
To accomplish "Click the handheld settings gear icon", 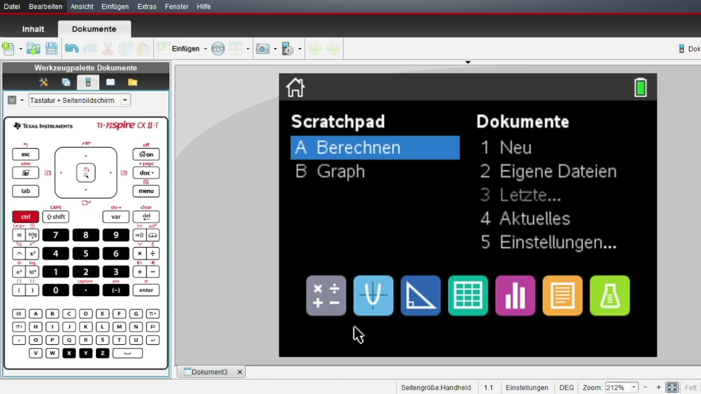I will pos(288,49).
